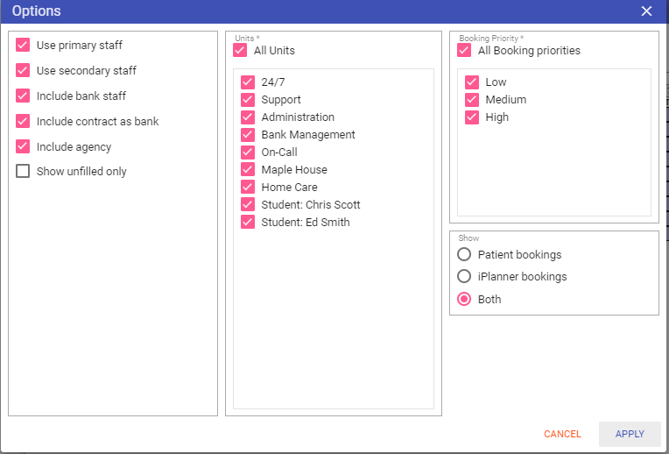Image resolution: width=669 pixels, height=454 pixels.
Task: Uncheck the Administration unit
Action: click(248, 117)
